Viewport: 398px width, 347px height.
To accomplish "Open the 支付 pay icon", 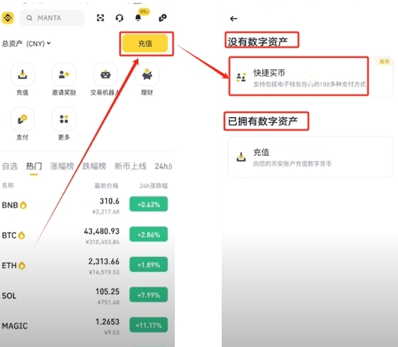I will [22, 119].
